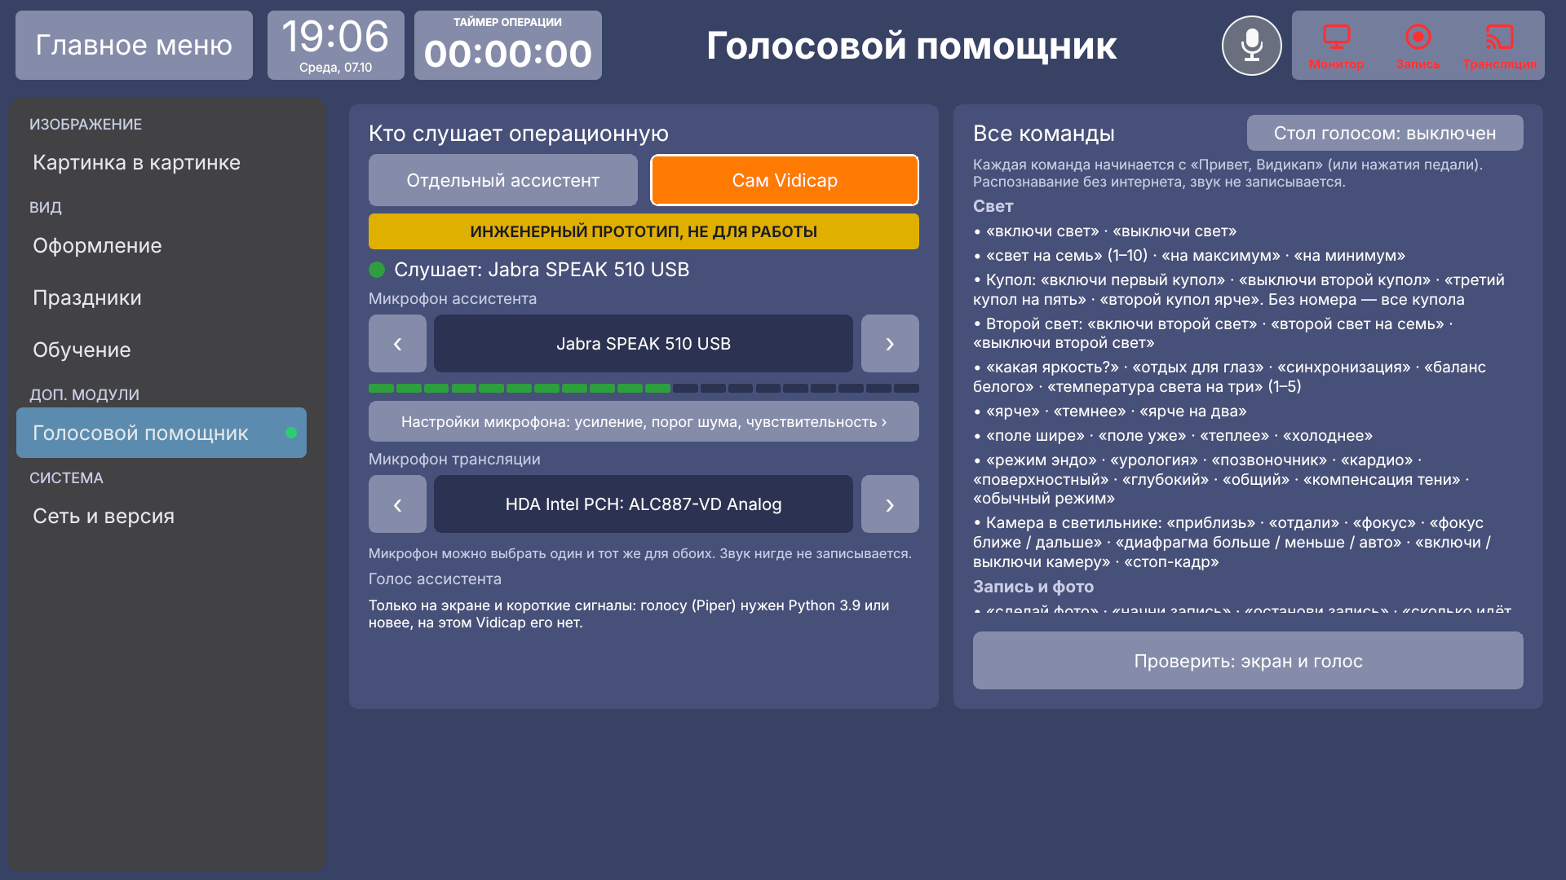Open the Монитор monitor icon

pos(1336,46)
